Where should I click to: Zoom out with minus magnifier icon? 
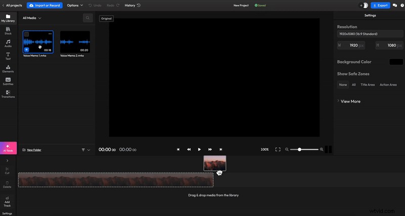pyautogui.click(x=287, y=149)
